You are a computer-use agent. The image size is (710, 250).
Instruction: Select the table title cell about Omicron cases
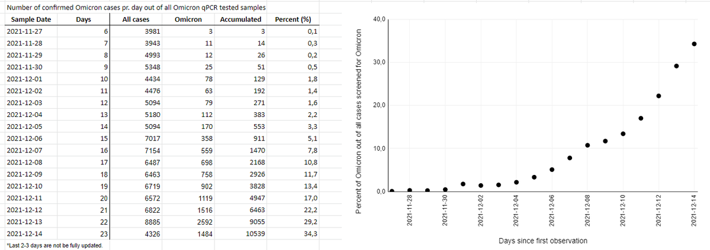pyautogui.click(x=136, y=8)
